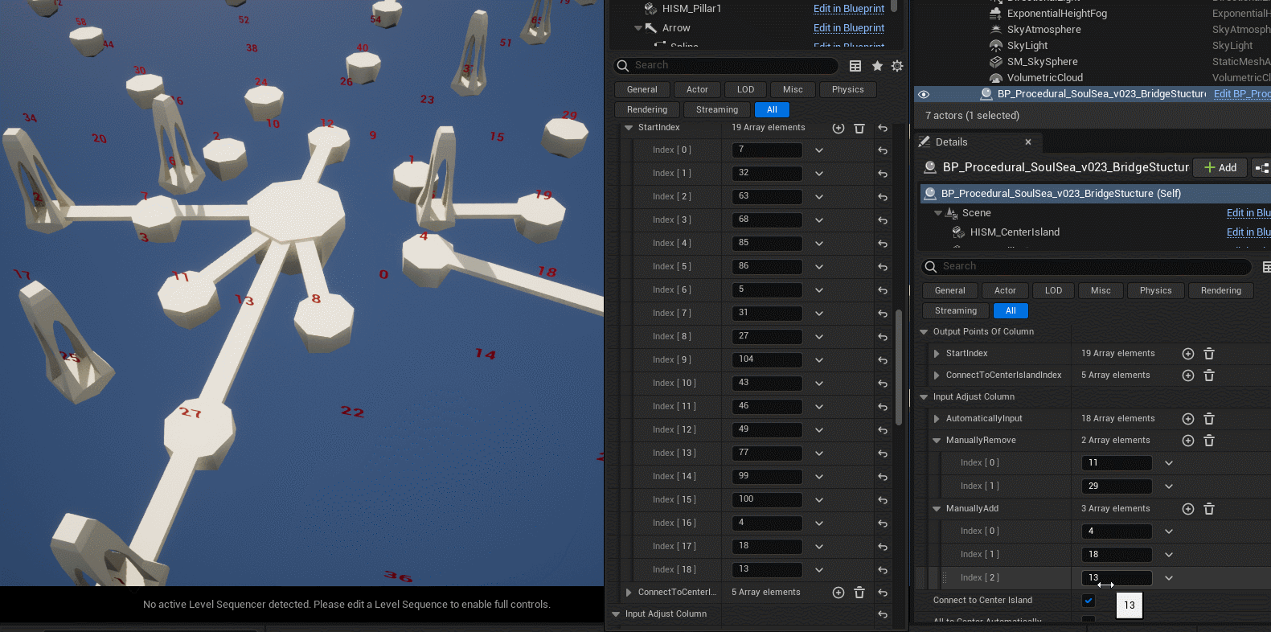Open options dropdown for Index [7] value 31
This screenshot has width=1271, height=632.
coord(819,314)
